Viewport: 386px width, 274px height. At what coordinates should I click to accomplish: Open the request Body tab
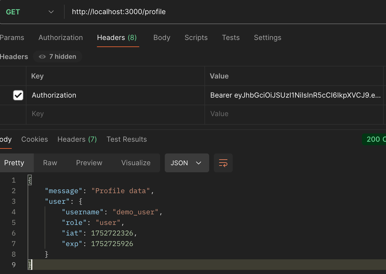point(162,38)
